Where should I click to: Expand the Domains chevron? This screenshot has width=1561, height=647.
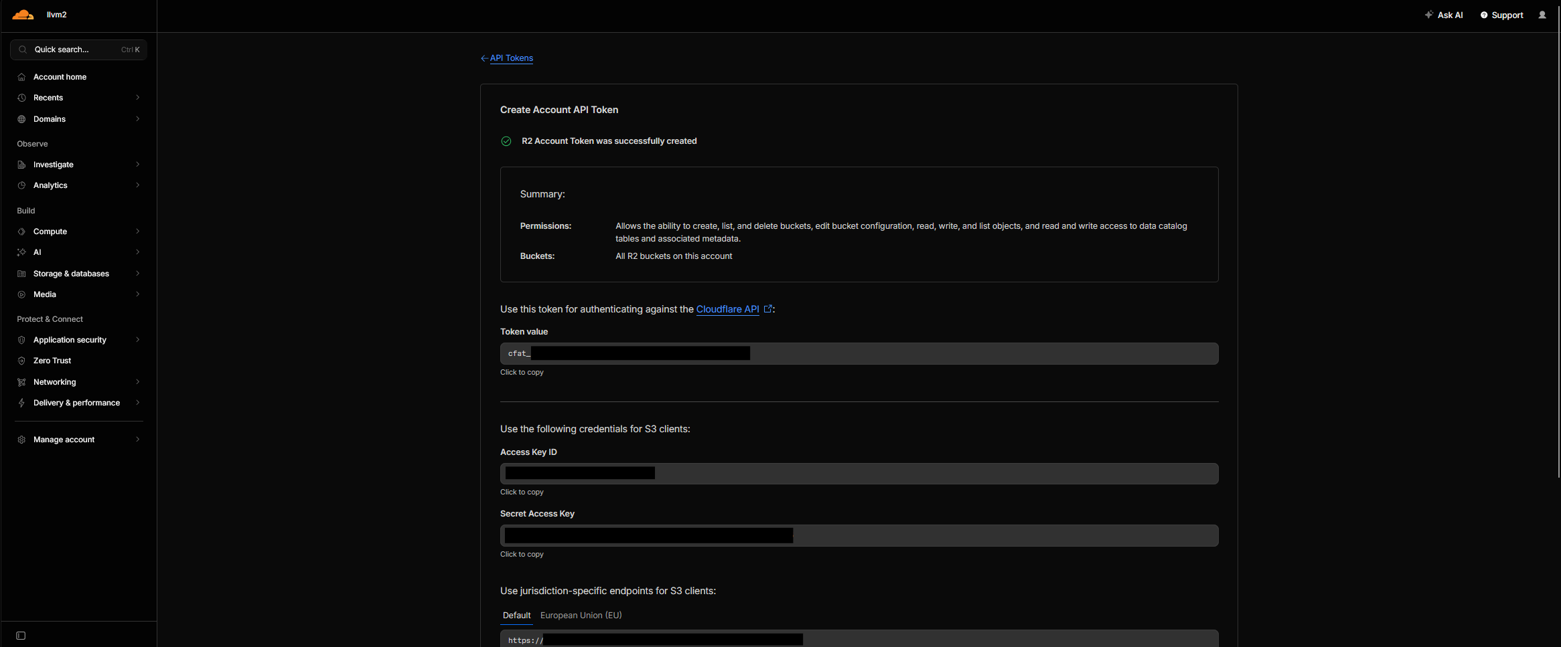pos(138,119)
